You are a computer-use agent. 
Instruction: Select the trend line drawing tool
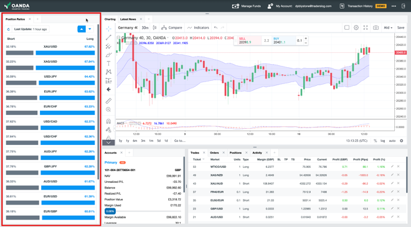tap(108, 37)
